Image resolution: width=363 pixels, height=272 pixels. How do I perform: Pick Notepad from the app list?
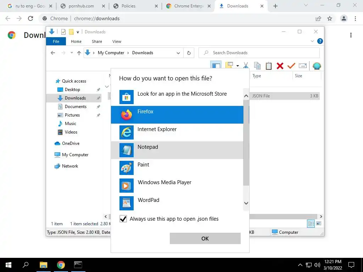click(177, 150)
